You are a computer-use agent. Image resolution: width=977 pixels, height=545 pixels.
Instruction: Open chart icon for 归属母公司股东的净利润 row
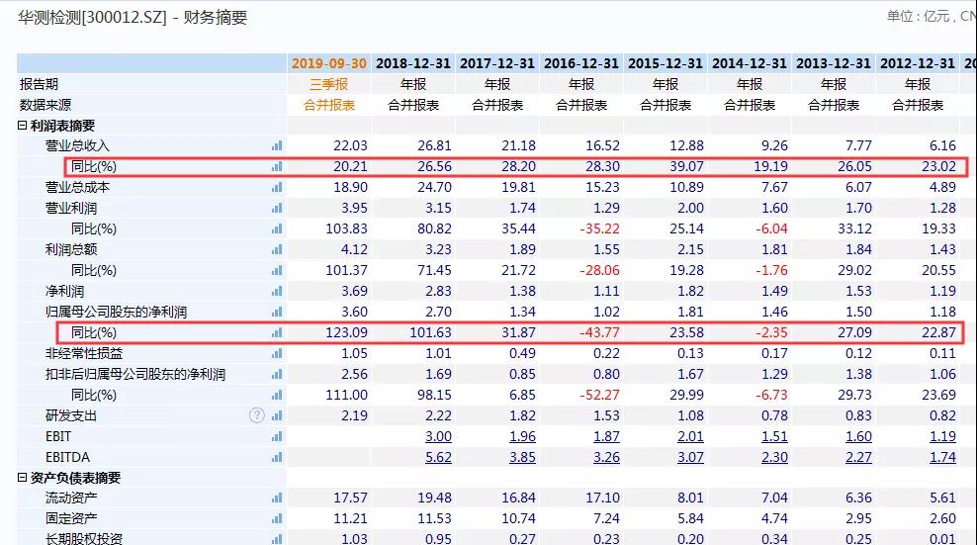point(277,312)
